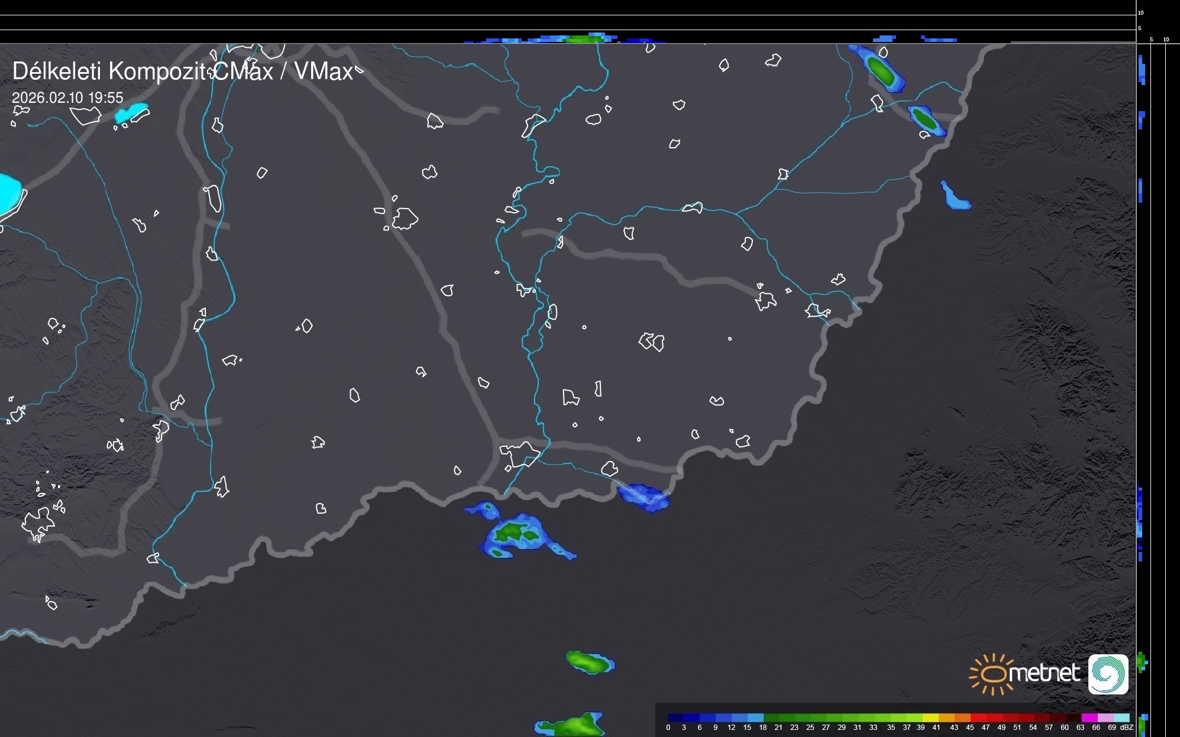
Task: Click the large white city outline in the south center
Action: pos(520,453)
